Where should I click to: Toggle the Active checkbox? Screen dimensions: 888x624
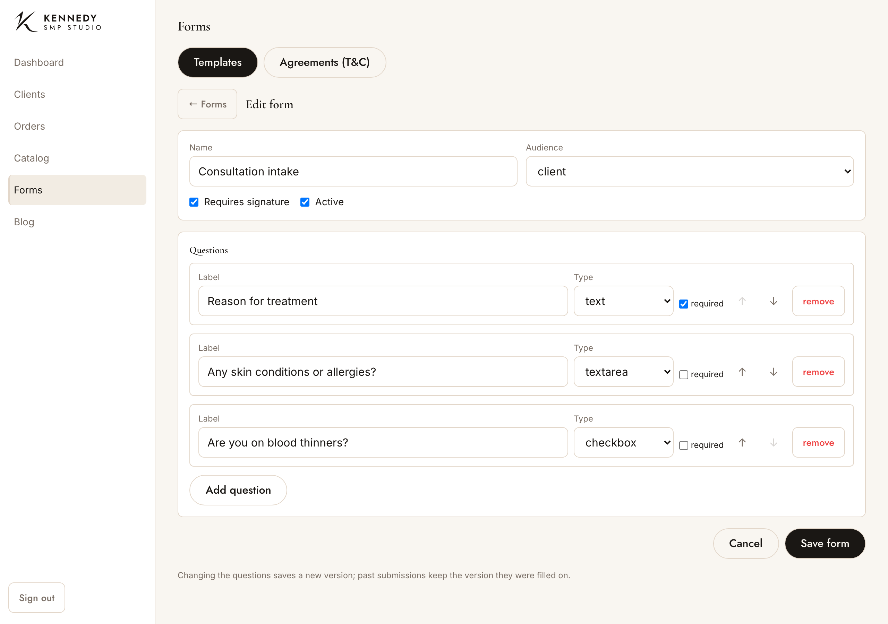[x=305, y=202]
